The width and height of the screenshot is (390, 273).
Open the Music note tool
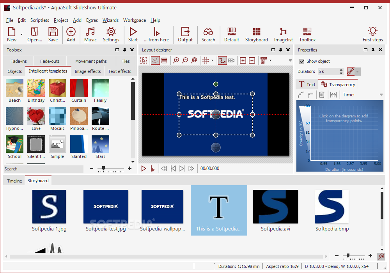90,32
